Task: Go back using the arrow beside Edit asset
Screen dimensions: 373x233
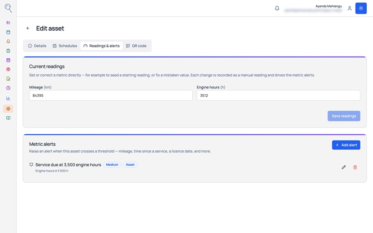Action: tap(28, 28)
